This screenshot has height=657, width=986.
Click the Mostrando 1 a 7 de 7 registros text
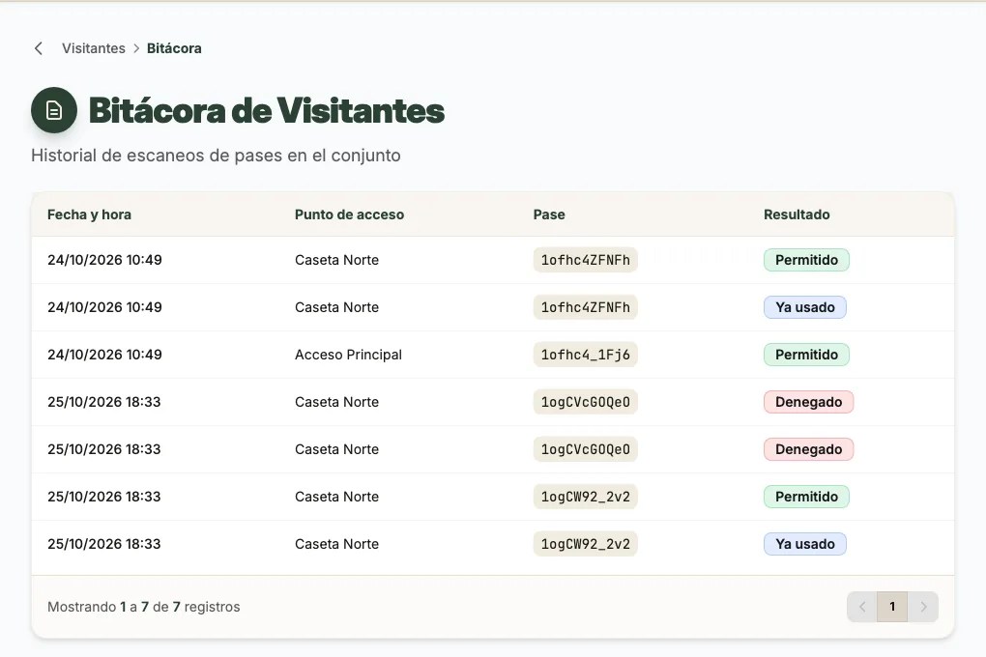point(144,607)
